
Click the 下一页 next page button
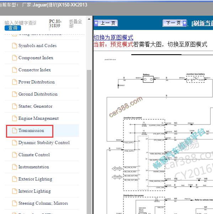tap(175, 23)
